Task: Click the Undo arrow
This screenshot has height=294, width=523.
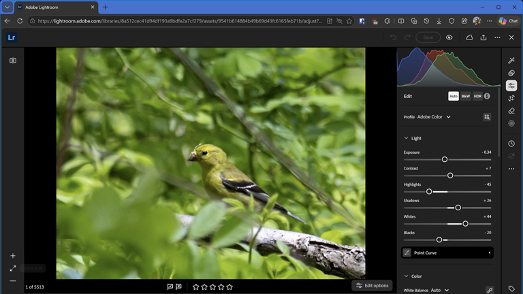Action: pos(393,37)
